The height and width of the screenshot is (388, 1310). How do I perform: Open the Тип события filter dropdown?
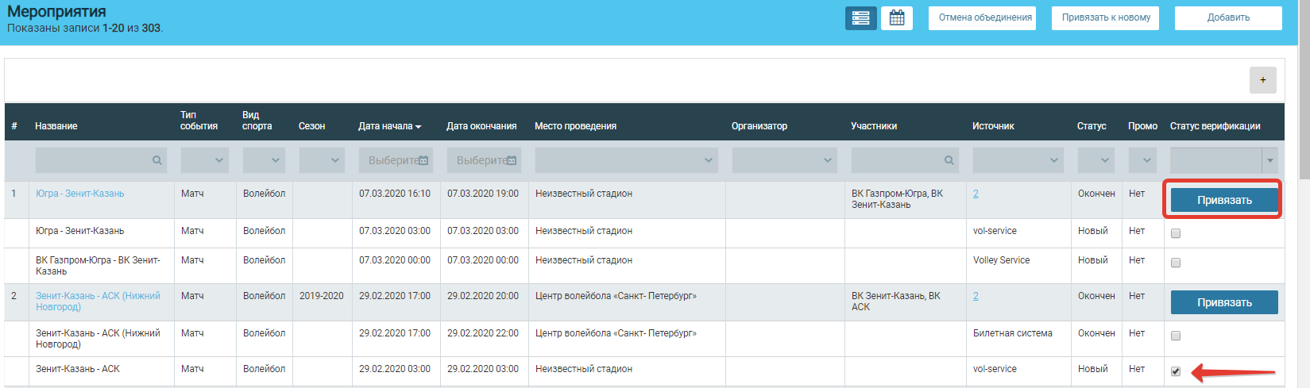coord(205,160)
